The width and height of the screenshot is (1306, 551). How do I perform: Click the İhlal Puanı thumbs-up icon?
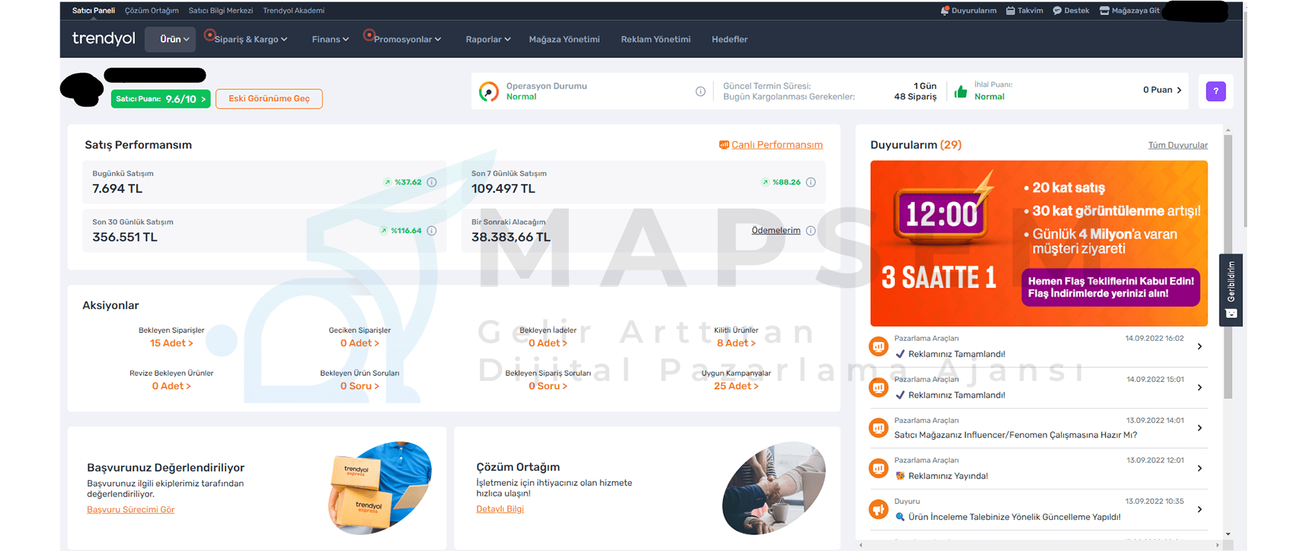click(x=961, y=91)
